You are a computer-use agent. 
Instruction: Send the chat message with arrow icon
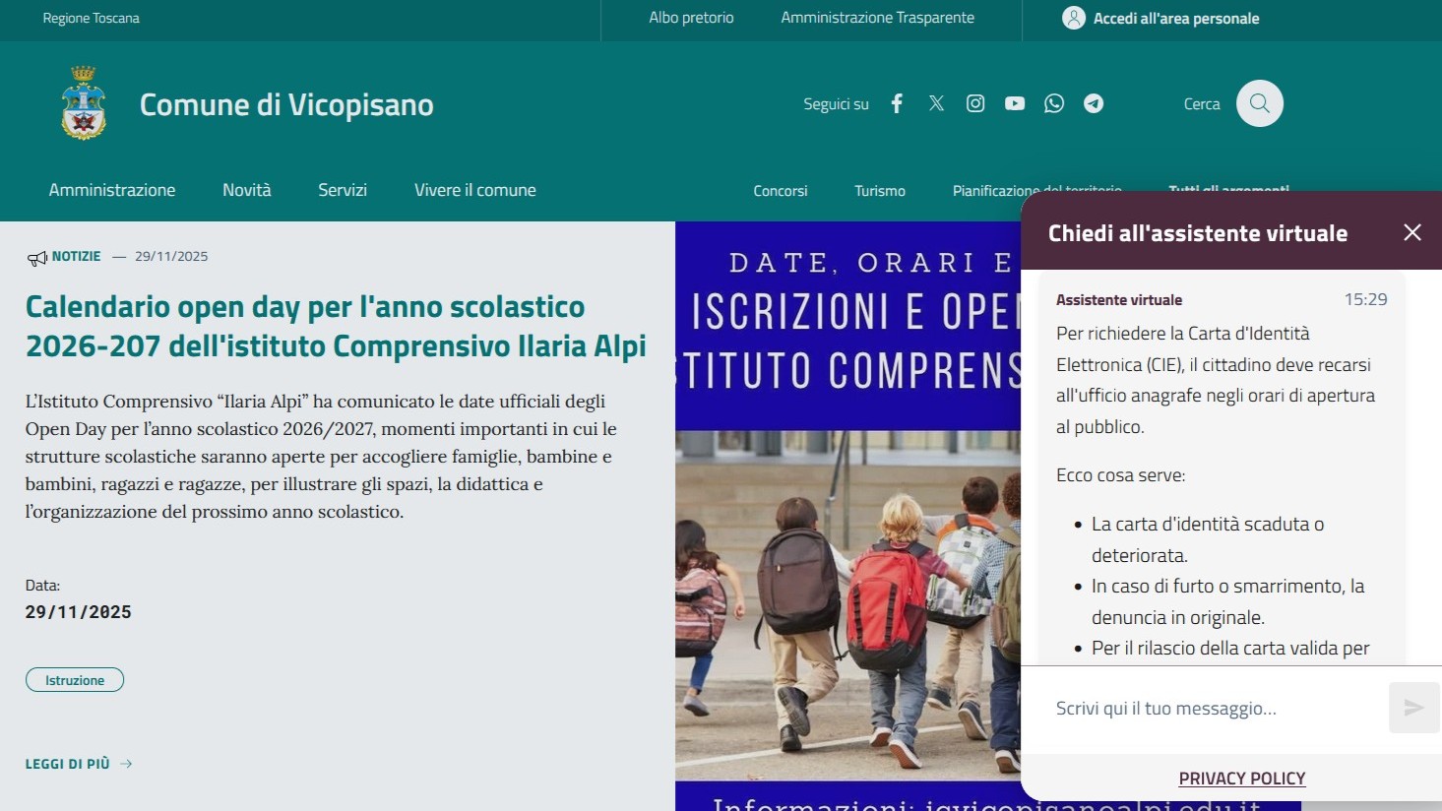coord(1413,708)
